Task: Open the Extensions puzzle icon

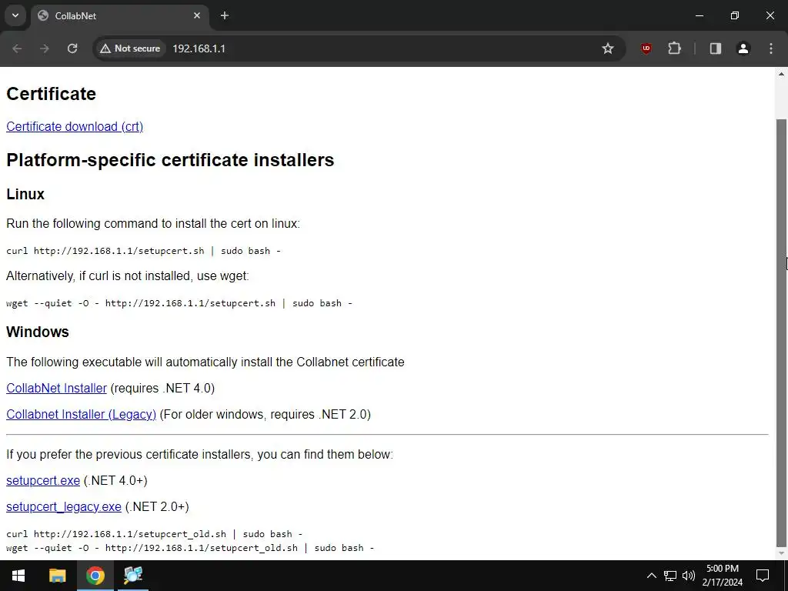Action: tap(674, 48)
